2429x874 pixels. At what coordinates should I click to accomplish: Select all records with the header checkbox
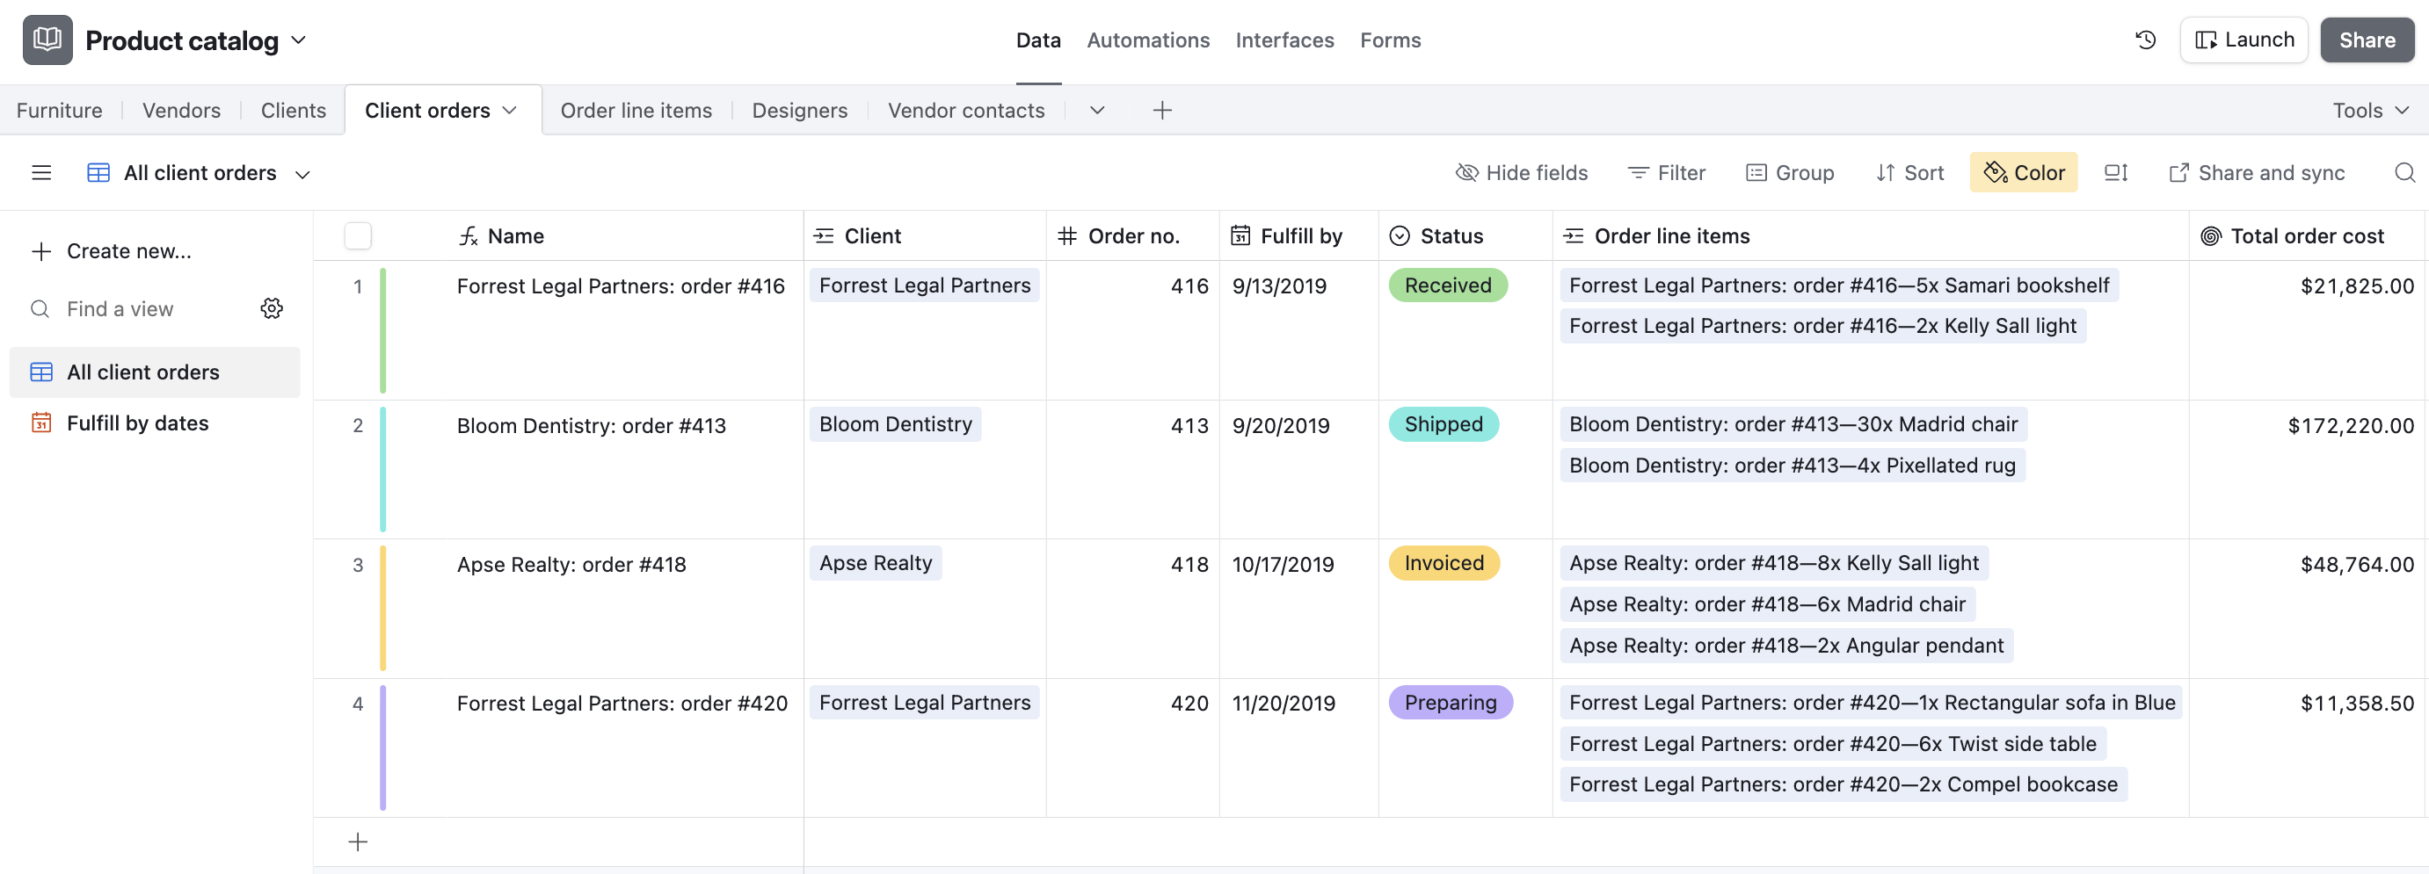[x=358, y=236]
